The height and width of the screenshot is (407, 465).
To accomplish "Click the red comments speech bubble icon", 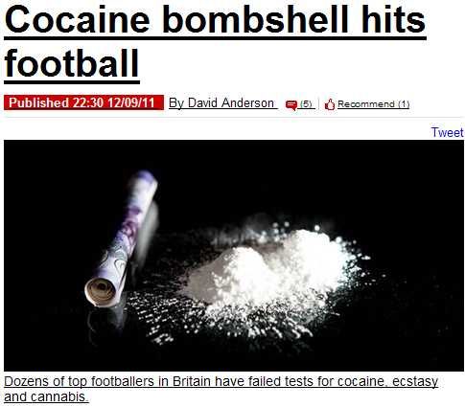I will click(x=291, y=105).
